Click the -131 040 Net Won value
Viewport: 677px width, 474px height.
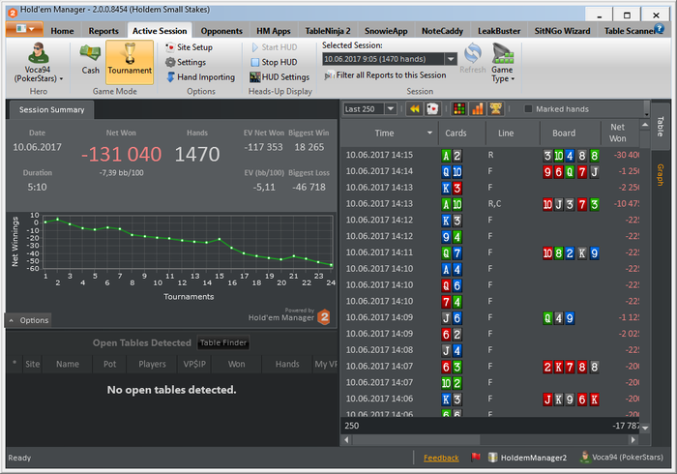[x=121, y=154]
